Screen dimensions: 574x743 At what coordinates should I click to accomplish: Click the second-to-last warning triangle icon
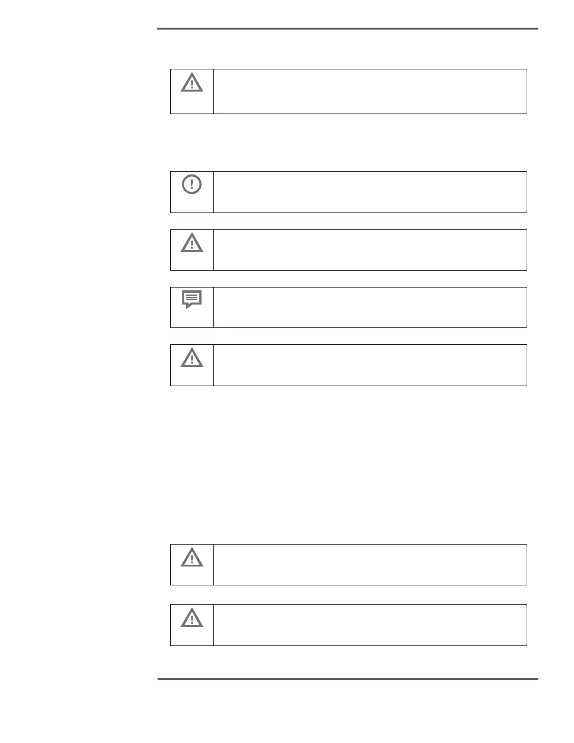[x=192, y=558]
